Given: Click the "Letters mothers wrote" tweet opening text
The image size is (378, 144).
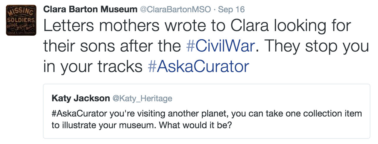Looking at the screenshot, I should point(103,27).
